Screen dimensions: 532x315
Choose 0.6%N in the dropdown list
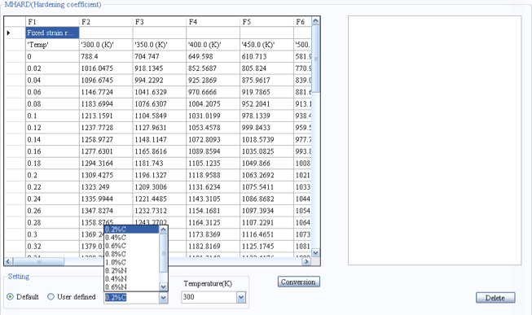132,287
